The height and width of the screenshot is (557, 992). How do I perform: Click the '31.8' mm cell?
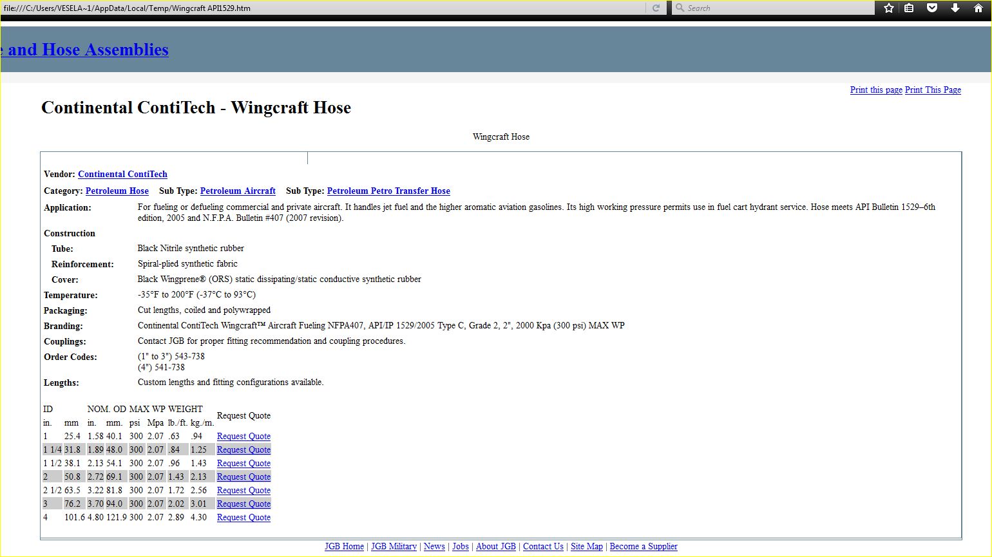72,450
